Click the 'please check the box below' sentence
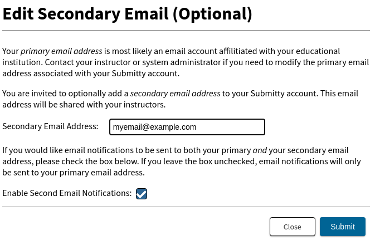This screenshot has height=245, width=375. point(87,161)
